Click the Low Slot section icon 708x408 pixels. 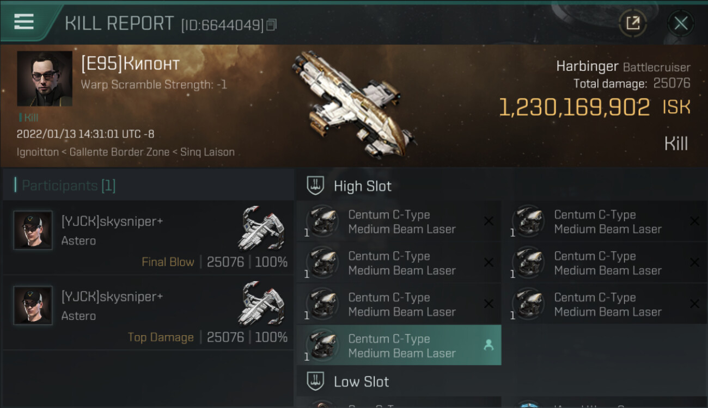[315, 381]
